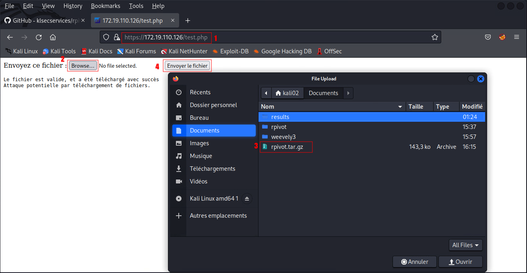Viewport: 527px width, 273px height.
Task: Navigate backward in the file path bar
Action: click(266, 93)
